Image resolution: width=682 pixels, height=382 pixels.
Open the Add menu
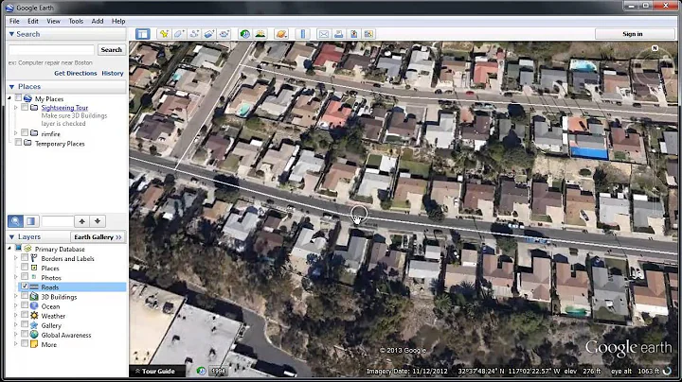(x=98, y=21)
